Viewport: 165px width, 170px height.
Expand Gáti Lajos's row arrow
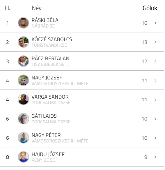click(x=155, y=119)
